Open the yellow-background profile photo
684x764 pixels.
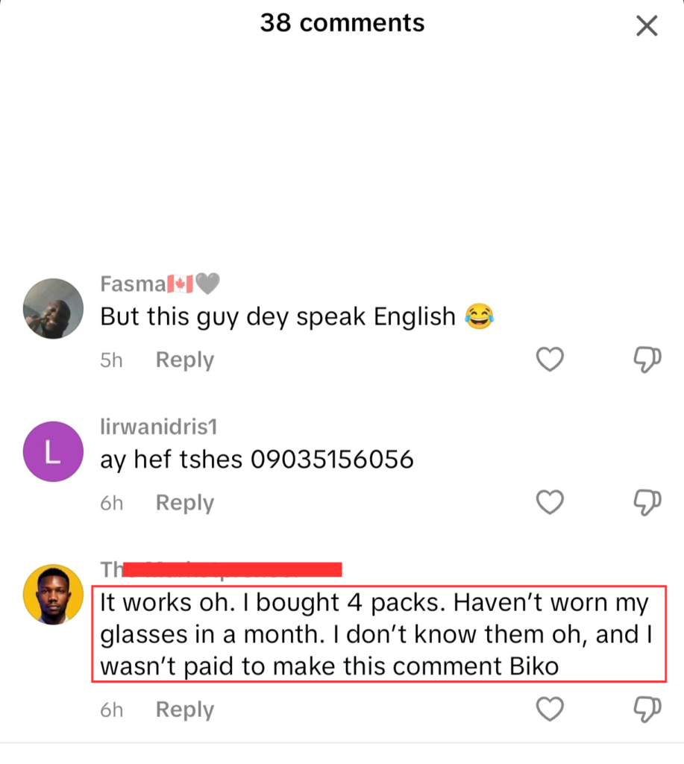pyautogui.click(x=53, y=595)
